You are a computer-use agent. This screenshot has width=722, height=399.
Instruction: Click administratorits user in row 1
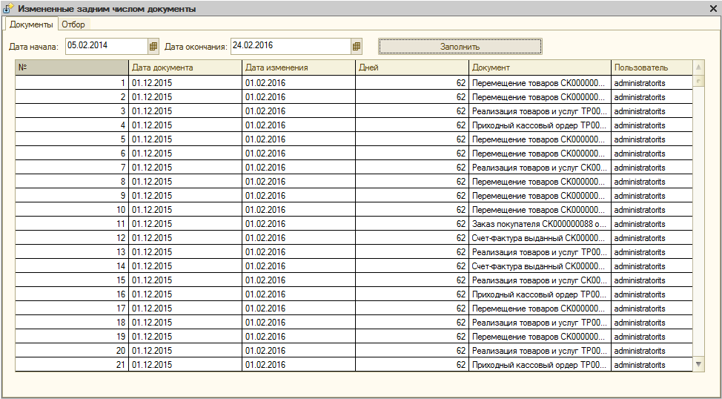[651, 83]
